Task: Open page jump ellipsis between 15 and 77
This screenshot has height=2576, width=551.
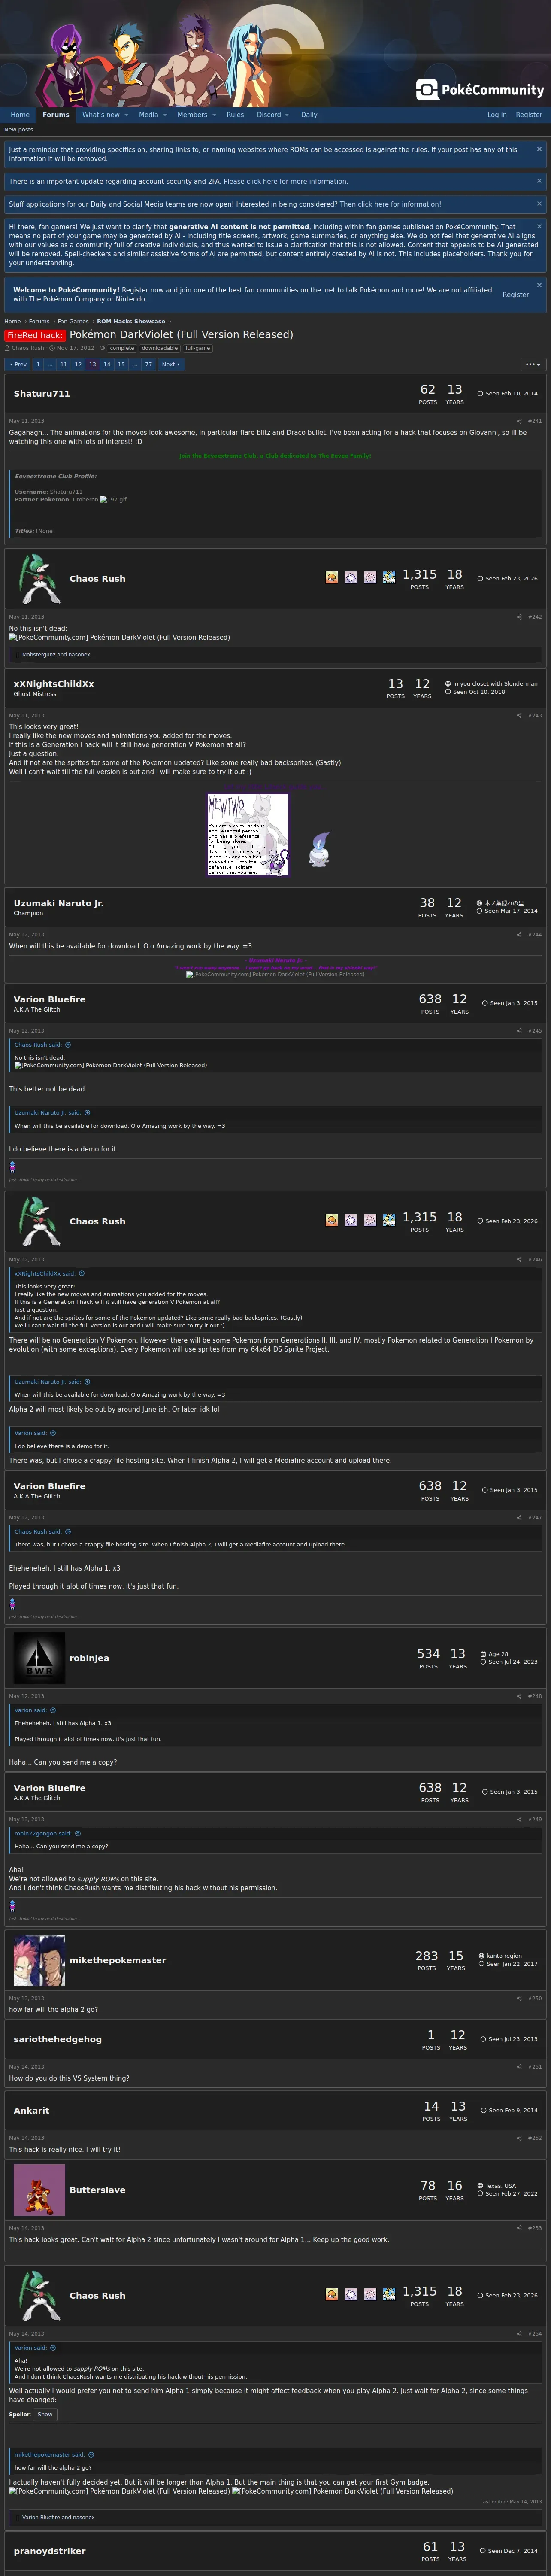Action: tap(135, 364)
